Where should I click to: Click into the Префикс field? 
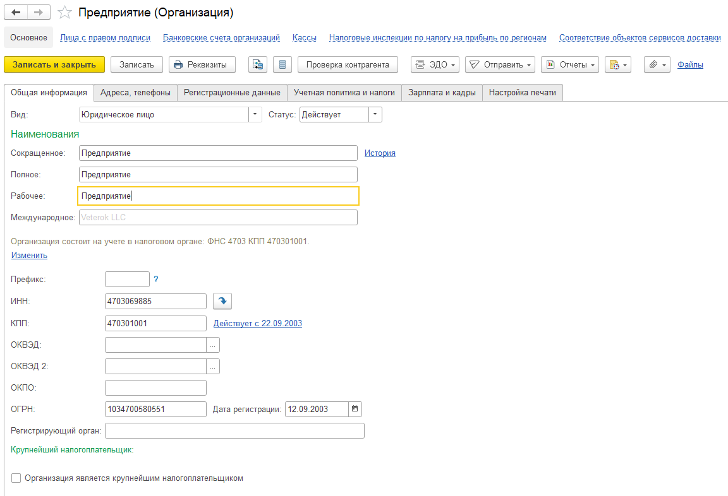pyautogui.click(x=127, y=279)
